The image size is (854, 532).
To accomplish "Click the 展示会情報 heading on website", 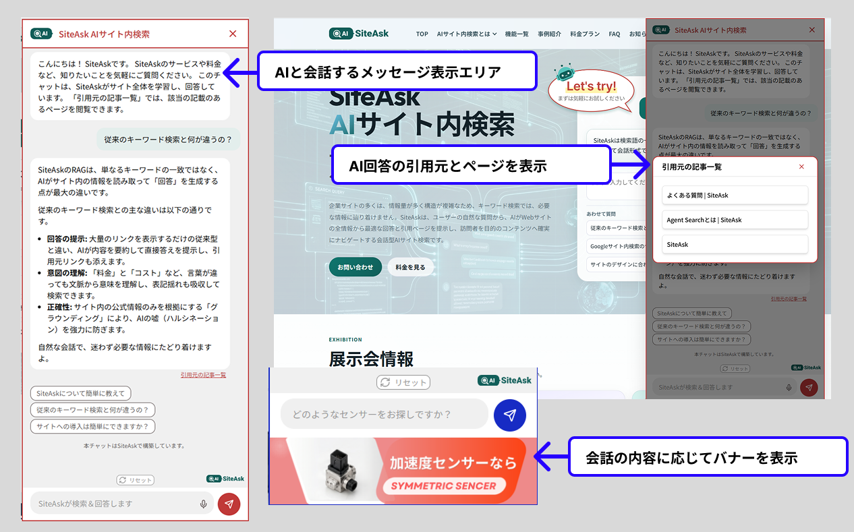I will [x=371, y=358].
